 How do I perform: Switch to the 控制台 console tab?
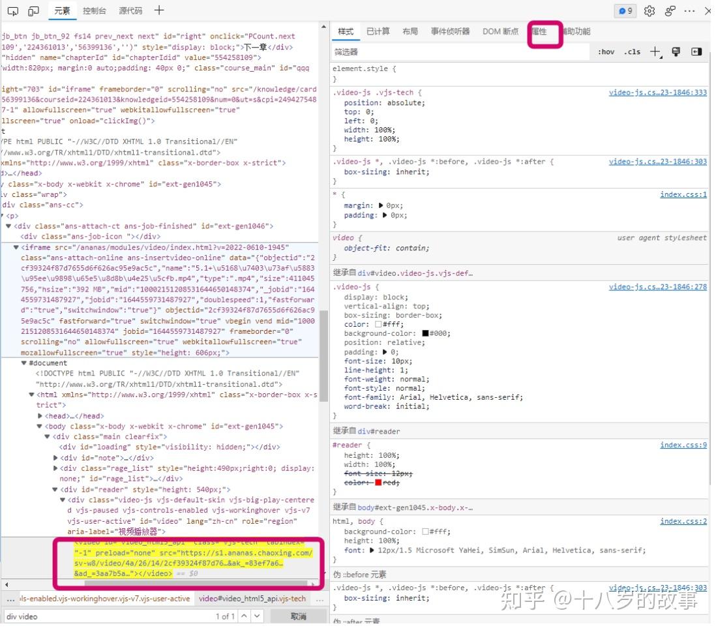pyautogui.click(x=94, y=10)
